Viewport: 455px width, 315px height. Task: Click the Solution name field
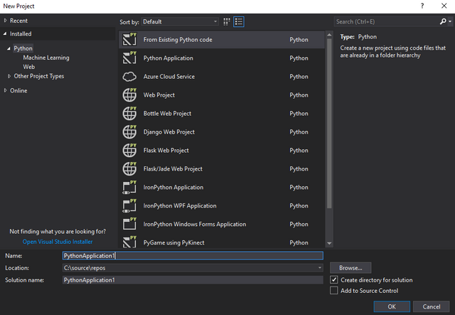pos(193,280)
